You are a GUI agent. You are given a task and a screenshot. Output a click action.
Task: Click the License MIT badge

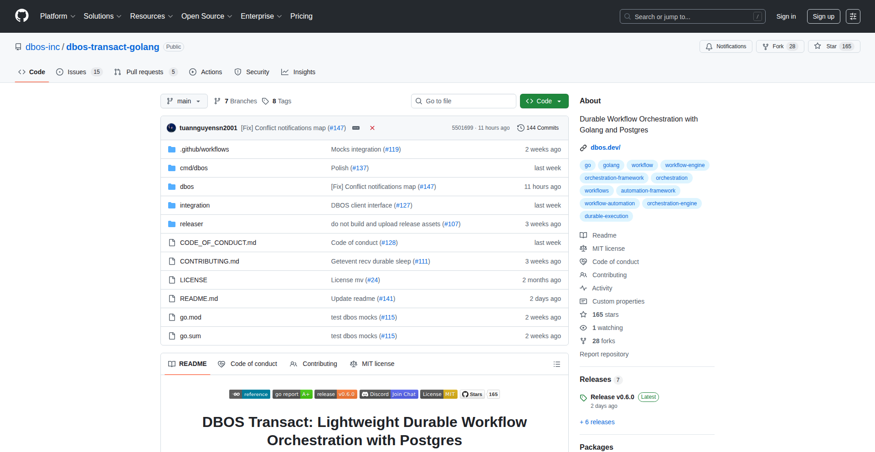[x=439, y=394]
